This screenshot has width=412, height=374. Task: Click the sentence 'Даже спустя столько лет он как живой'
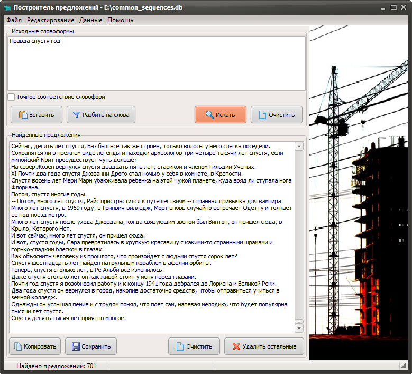pyautogui.click(x=104, y=277)
